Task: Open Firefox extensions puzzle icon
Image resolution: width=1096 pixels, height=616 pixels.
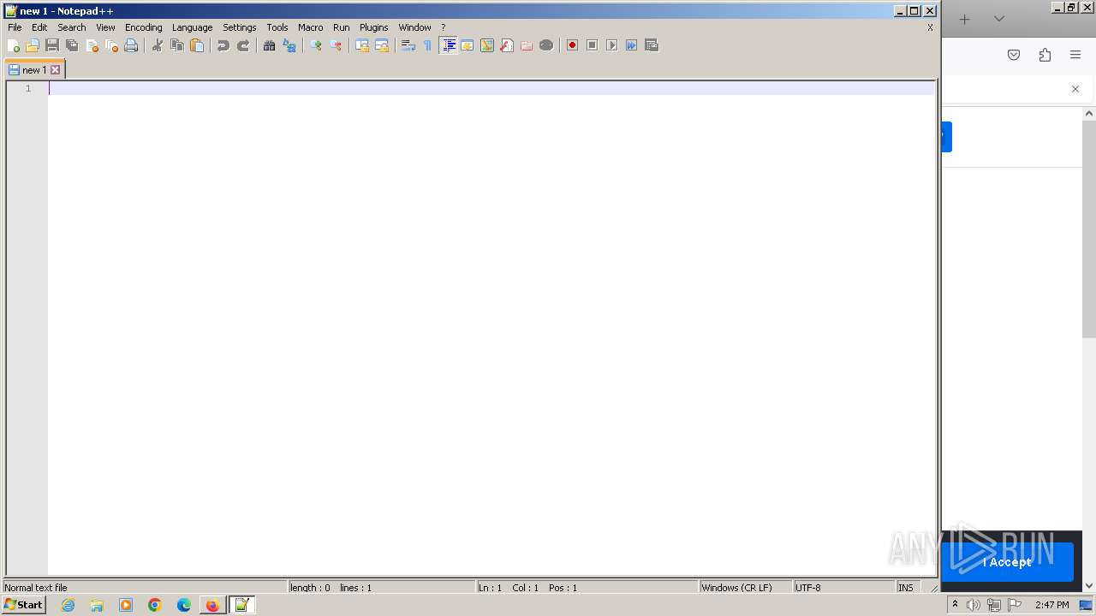Action: click(x=1045, y=55)
